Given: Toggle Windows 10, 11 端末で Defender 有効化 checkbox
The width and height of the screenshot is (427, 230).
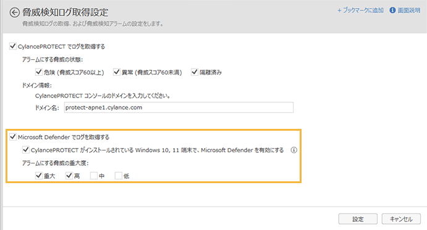Looking at the screenshot, I should click(x=25, y=150).
